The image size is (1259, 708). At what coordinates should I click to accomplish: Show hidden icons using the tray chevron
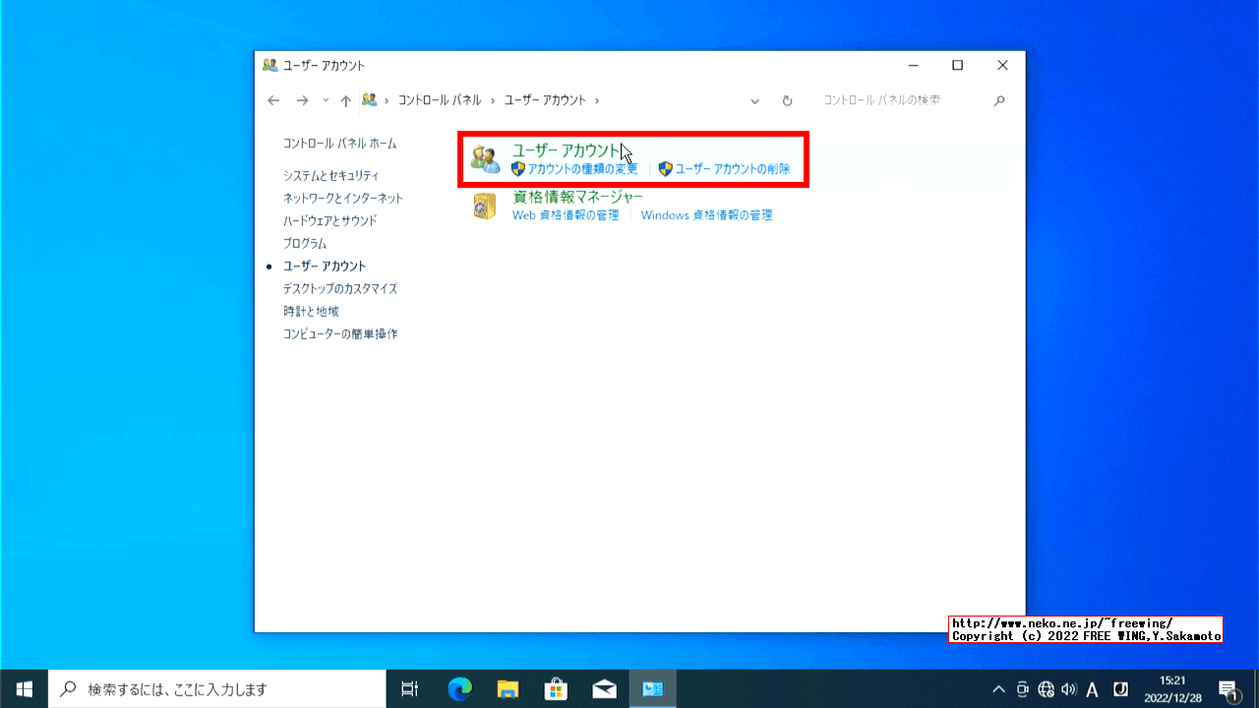coord(997,688)
